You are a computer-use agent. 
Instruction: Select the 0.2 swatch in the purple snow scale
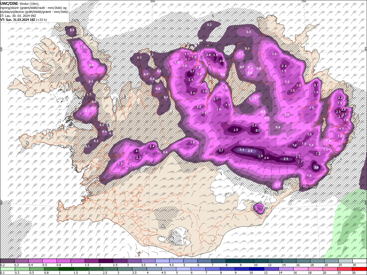(x=7, y=261)
